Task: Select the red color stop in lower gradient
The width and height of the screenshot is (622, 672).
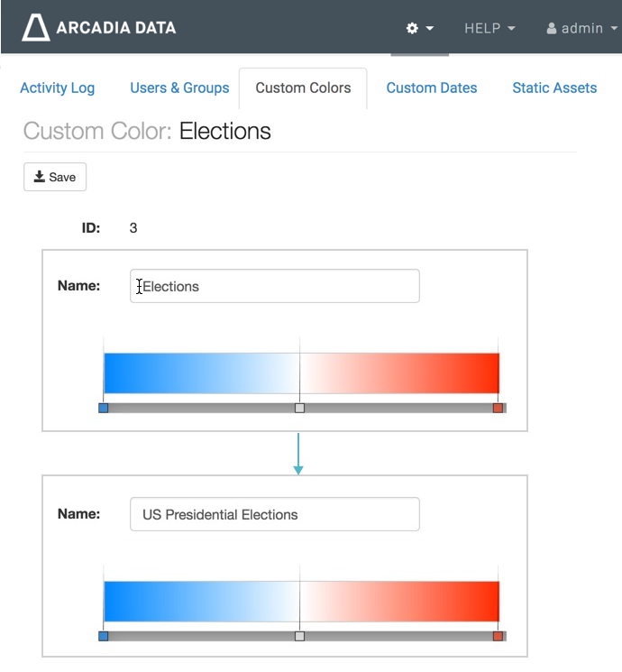Action: point(498,636)
